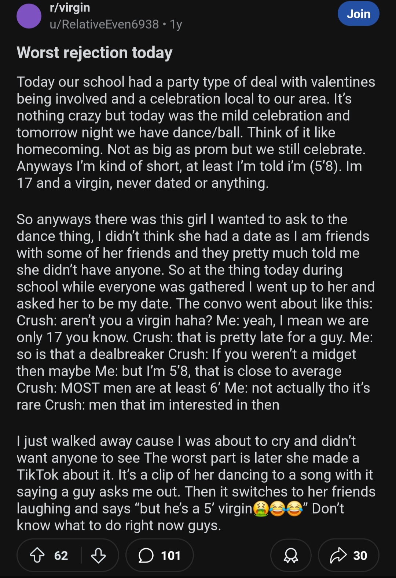Viewport: 396px width, 578px height.
Task: Click the 30 share count
Action: point(360,555)
